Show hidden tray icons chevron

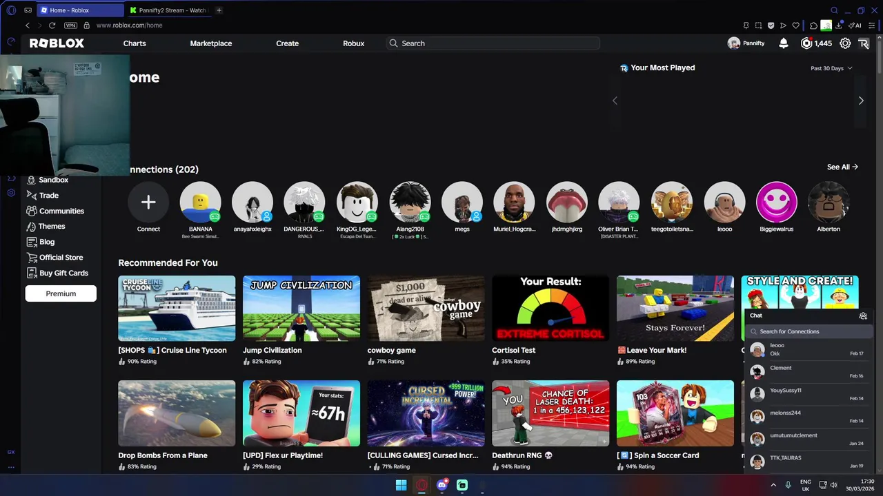pos(773,485)
